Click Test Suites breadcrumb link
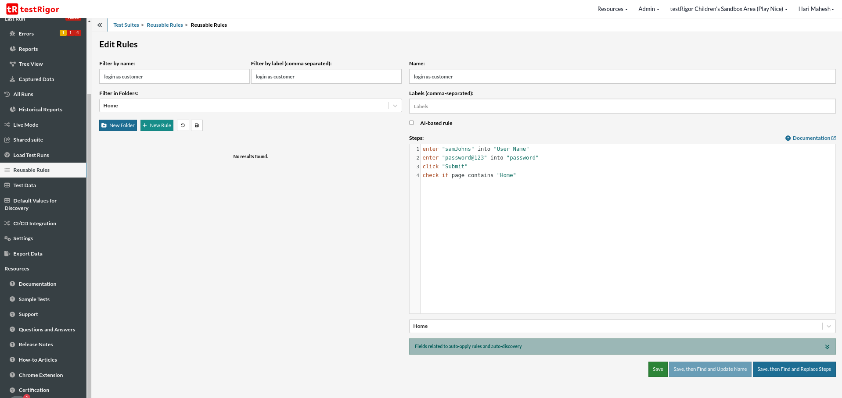842x398 pixels. 126,25
